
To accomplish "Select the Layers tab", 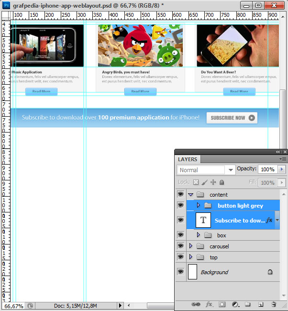I will coord(188,159).
